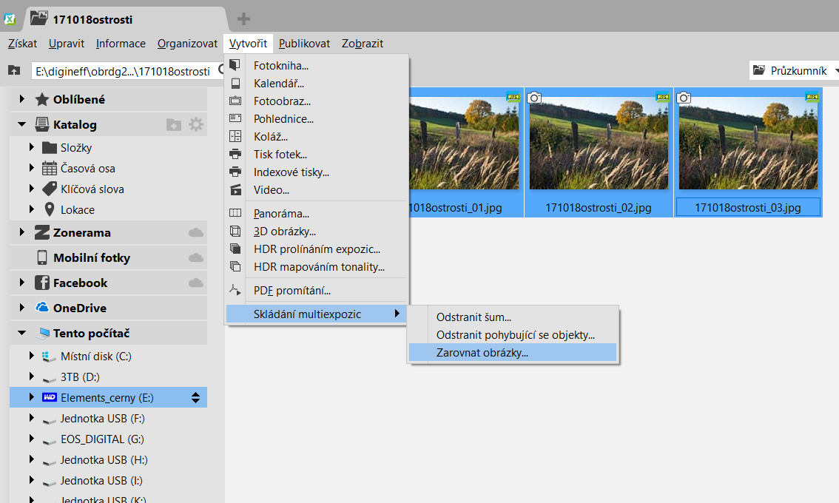The image size is (839, 503).
Task: Open the Publikovat menu
Action: point(305,44)
